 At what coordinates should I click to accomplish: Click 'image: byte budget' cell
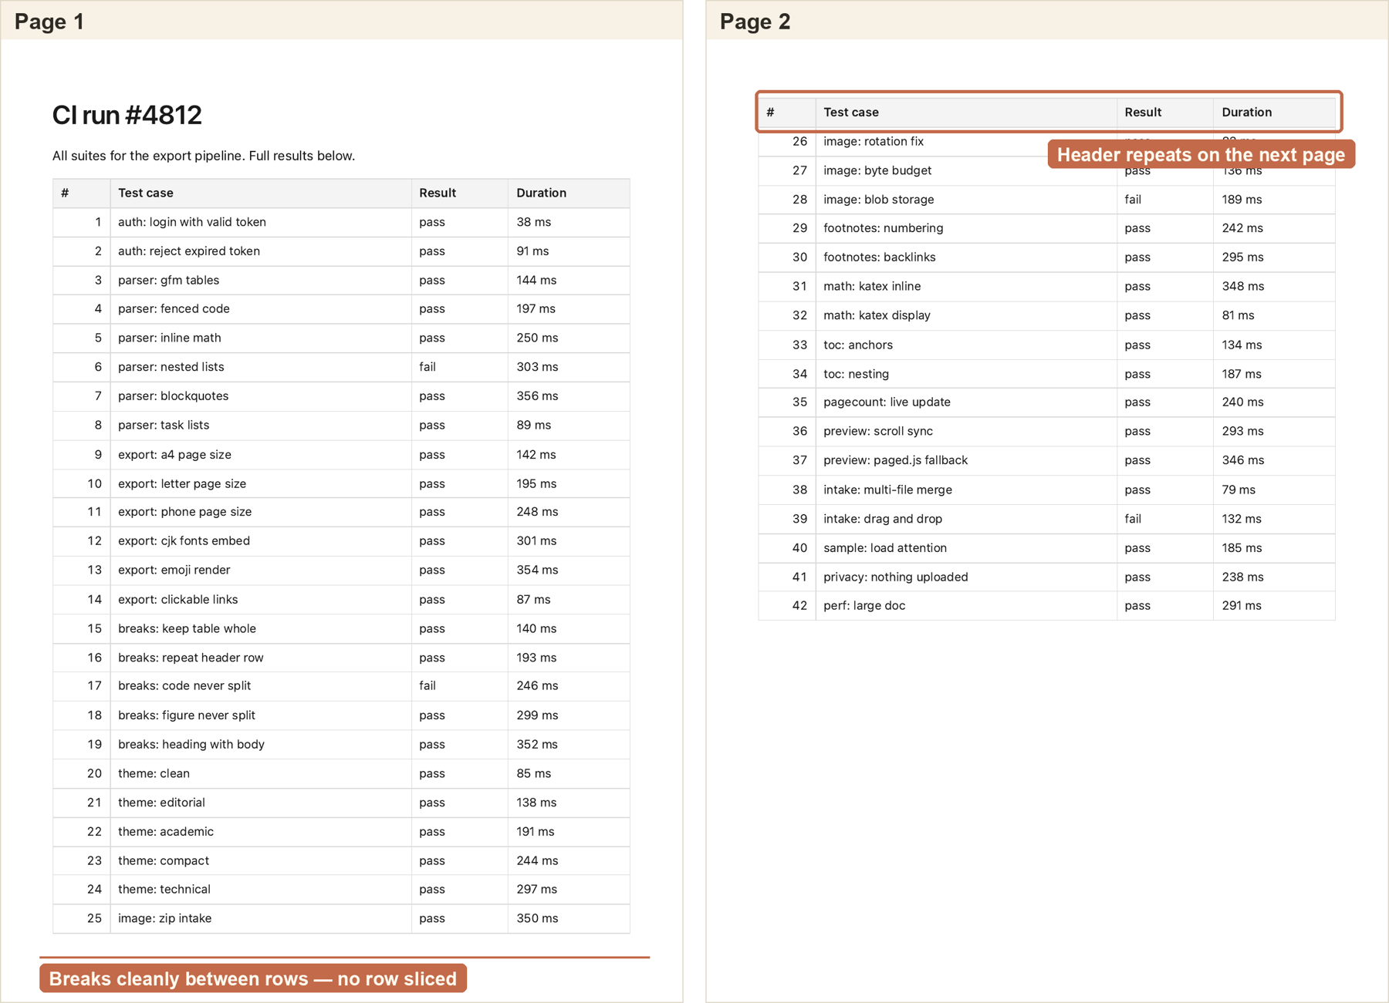[x=966, y=170]
